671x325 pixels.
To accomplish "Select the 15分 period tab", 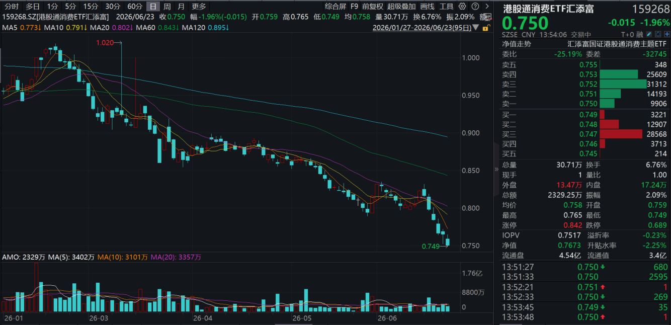I will coord(91,7).
